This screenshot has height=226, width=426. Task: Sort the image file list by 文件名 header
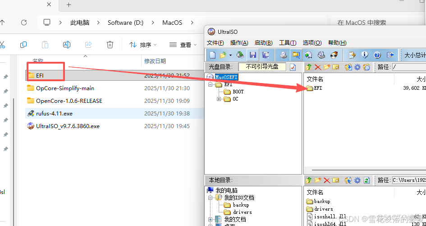coord(315,79)
